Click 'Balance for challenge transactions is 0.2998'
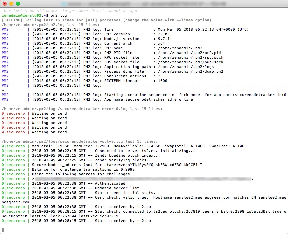 83,170
